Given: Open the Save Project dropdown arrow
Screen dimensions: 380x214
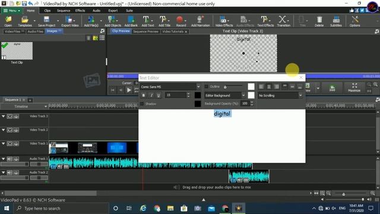Looking at the screenshot, I should [58, 21].
